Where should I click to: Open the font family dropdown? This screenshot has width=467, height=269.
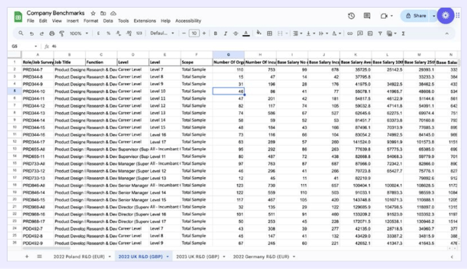162,33
